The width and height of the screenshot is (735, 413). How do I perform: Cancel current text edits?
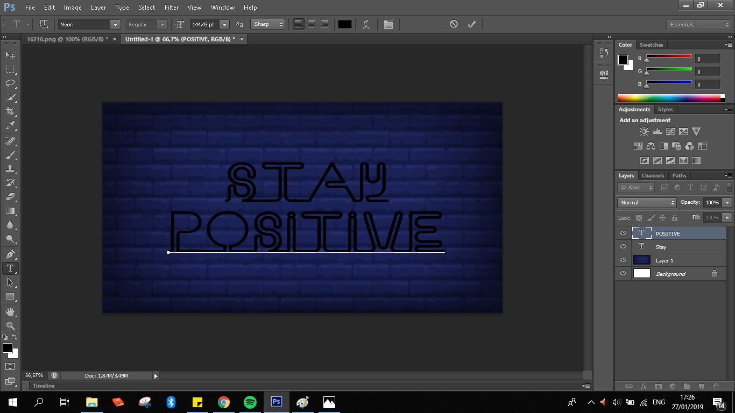(454, 24)
